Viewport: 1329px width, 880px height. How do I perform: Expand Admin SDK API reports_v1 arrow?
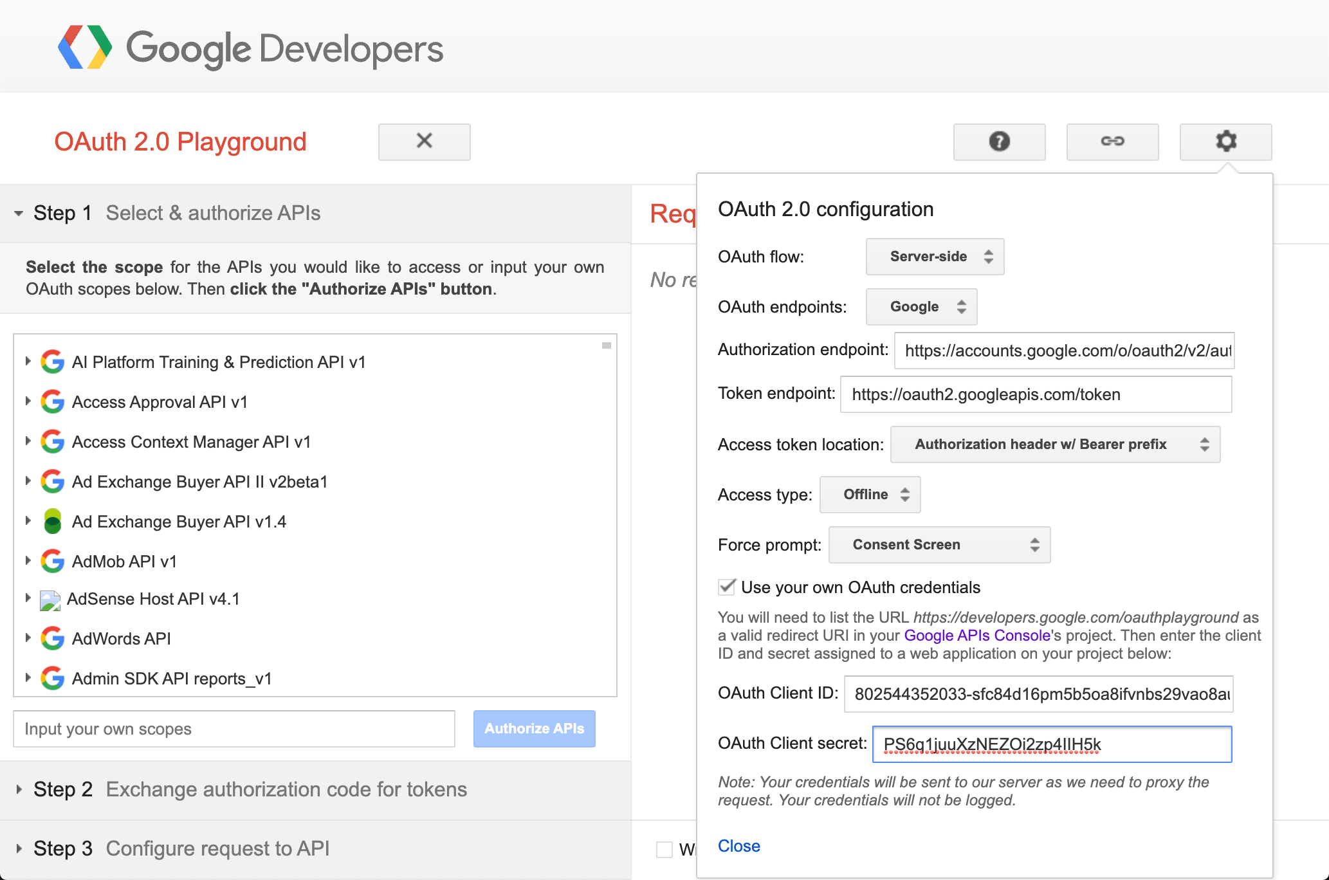point(28,678)
